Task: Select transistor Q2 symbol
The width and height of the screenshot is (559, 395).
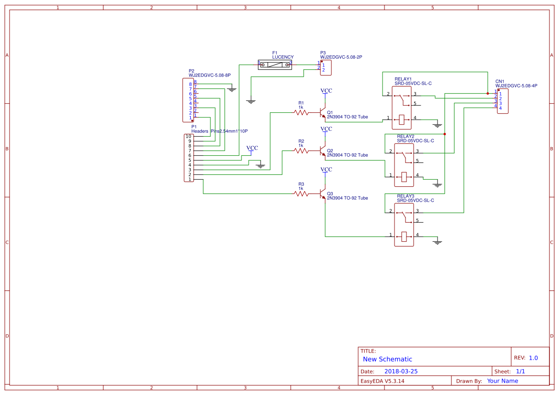Action: (x=323, y=150)
